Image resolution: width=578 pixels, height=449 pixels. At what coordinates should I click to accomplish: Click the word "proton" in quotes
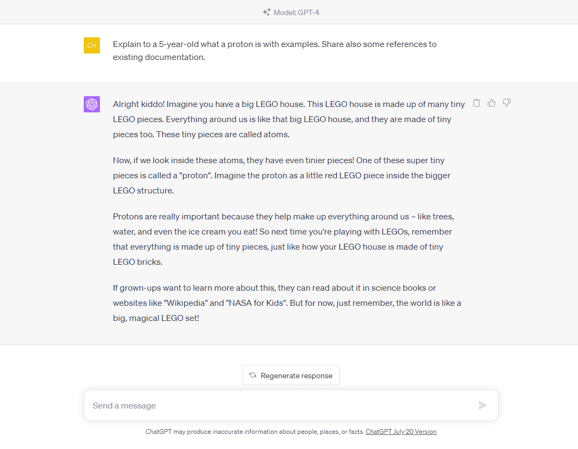pos(196,176)
